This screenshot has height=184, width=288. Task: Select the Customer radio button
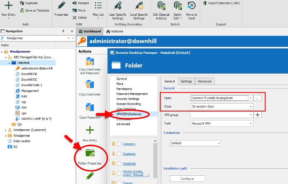[x=119, y=154]
